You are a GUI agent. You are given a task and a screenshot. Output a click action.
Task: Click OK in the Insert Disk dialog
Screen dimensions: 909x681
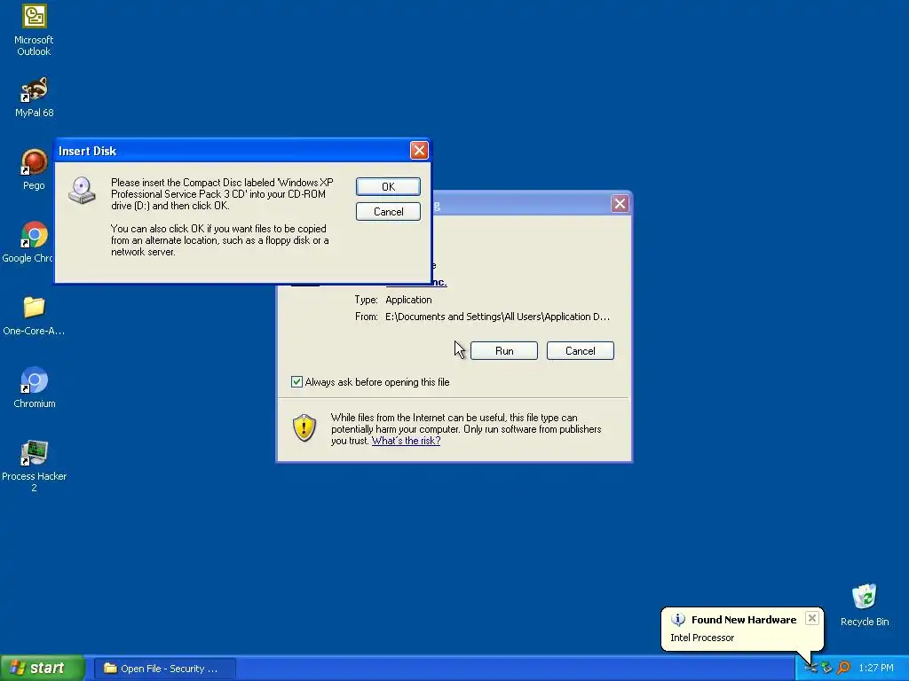(388, 186)
